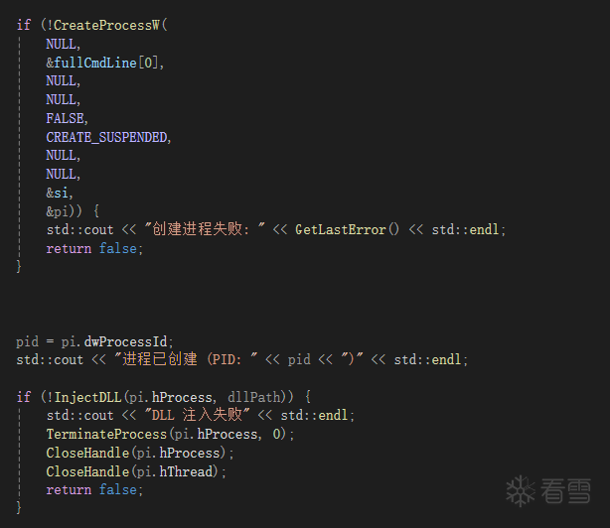Click the last return false statement
The height and width of the screenshot is (528, 610).
(x=94, y=490)
